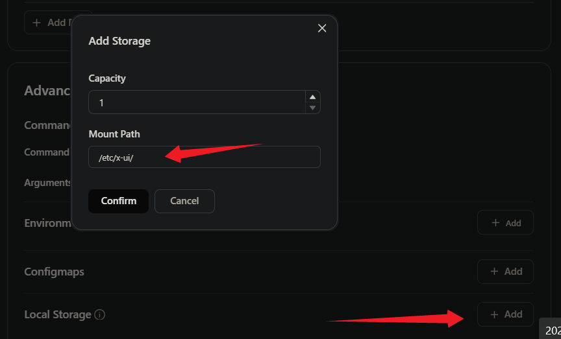This screenshot has width=561, height=339.
Task: Close the Add Storage dialog
Action: 322,29
